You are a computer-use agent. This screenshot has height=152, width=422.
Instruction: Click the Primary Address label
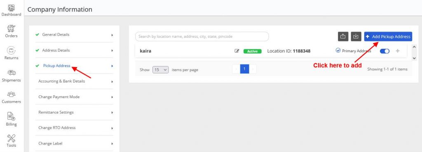tap(356, 51)
